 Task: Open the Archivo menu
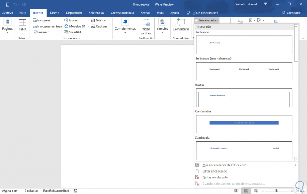pyautogui.click(x=8, y=13)
